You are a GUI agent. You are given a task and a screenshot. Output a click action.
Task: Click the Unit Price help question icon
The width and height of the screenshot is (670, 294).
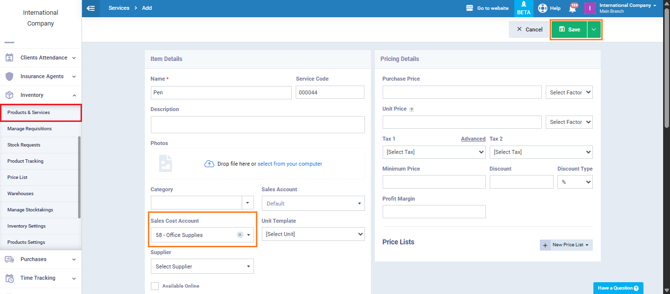coord(412,109)
